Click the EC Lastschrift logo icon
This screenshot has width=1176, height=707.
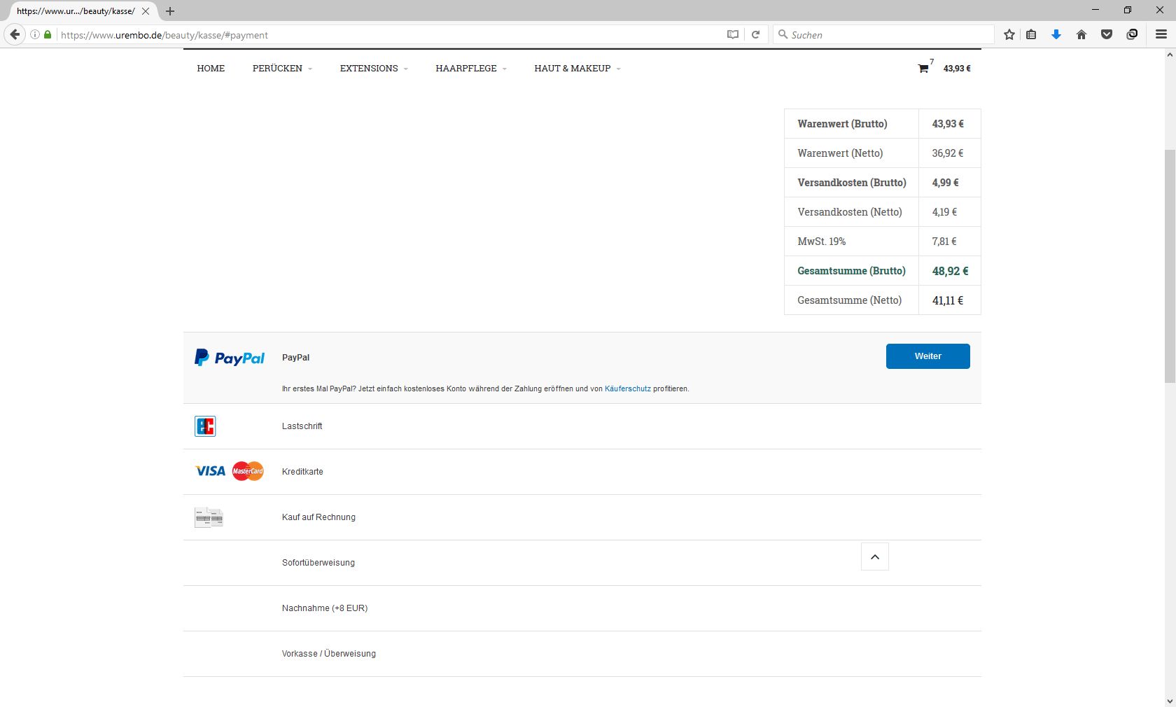(205, 426)
